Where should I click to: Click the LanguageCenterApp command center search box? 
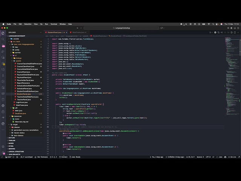point(121,28)
